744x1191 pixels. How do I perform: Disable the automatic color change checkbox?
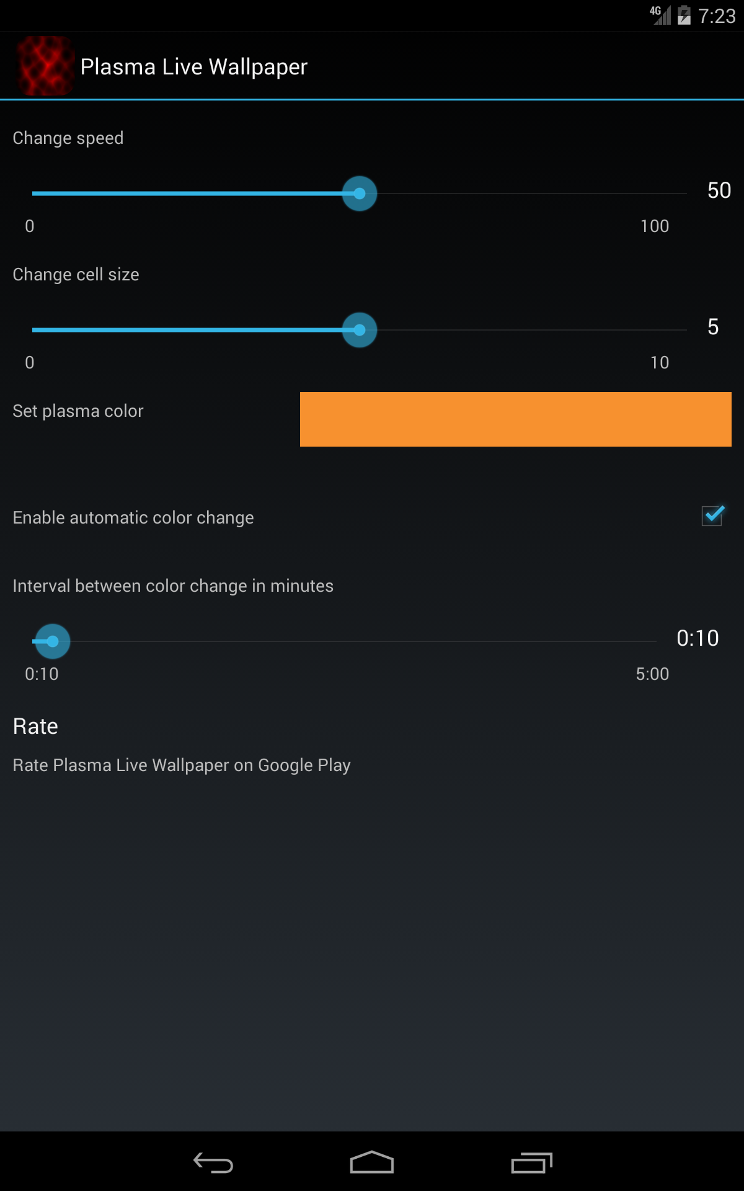tap(712, 515)
